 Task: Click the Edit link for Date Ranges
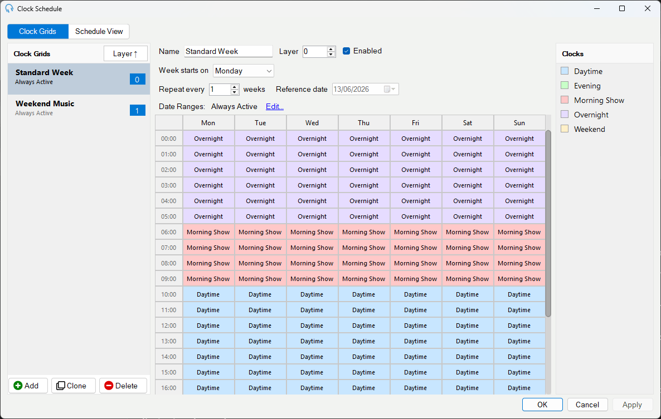pyautogui.click(x=274, y=106)
